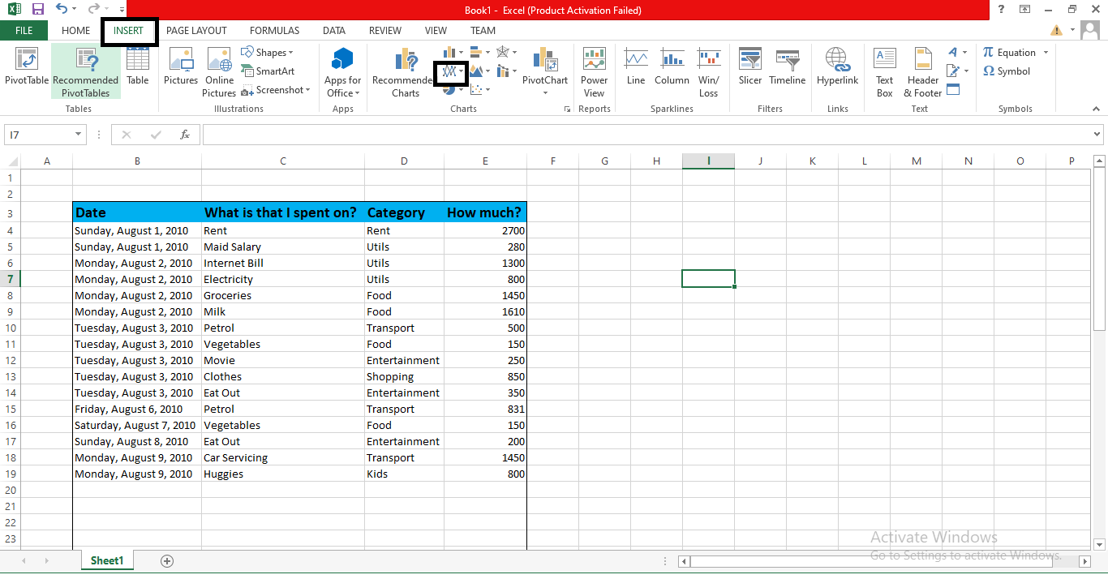Open the Insert Column Chart dropdown
Image resolution: width=1108 pixels, height=579 pixels.
[x=453, y=53]
